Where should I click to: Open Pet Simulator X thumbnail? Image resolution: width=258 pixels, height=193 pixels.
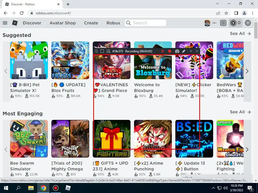[29, 60]
